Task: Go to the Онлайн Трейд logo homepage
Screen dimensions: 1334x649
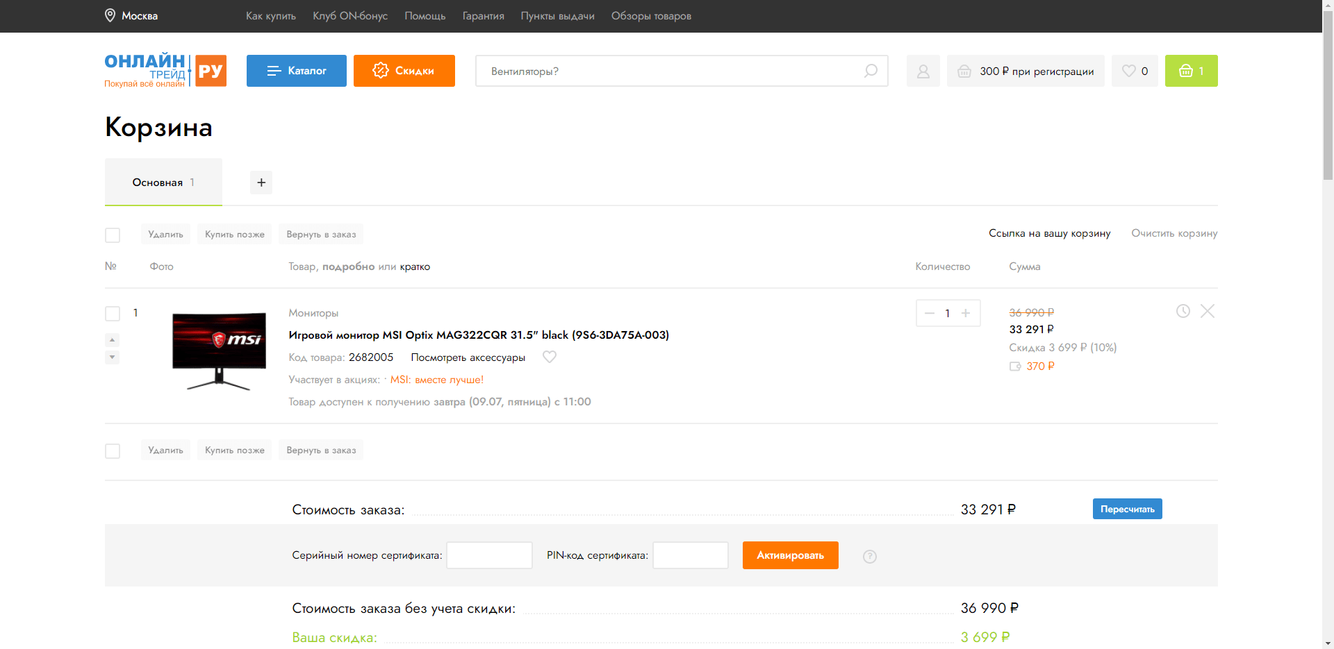Action: point(165,71)
